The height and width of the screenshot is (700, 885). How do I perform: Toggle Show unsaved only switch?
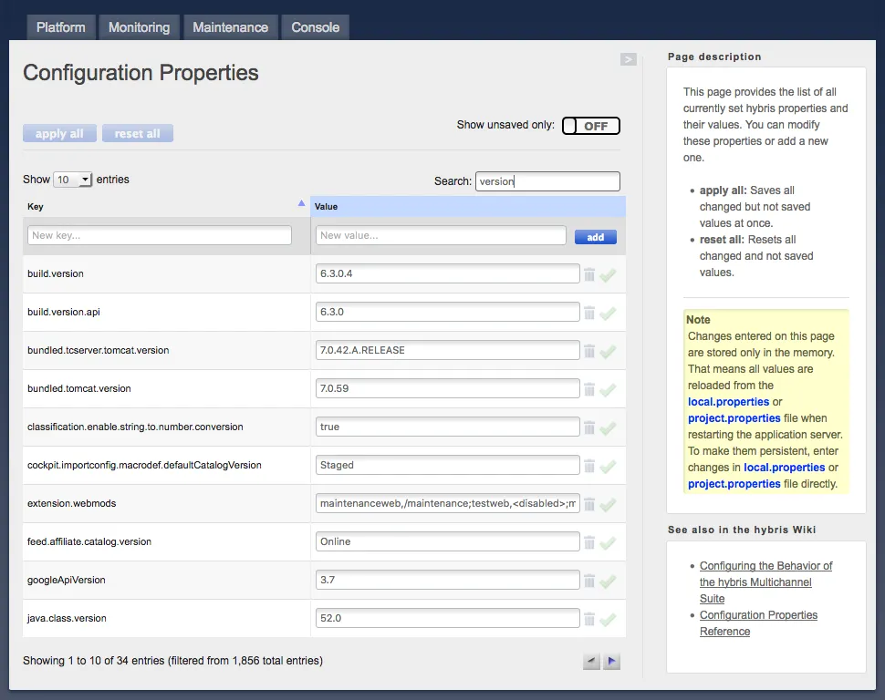591,126
